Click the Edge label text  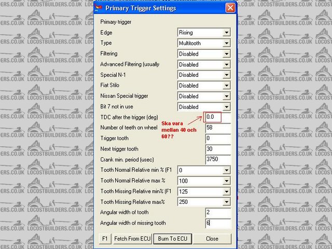[x=106, y=32]
